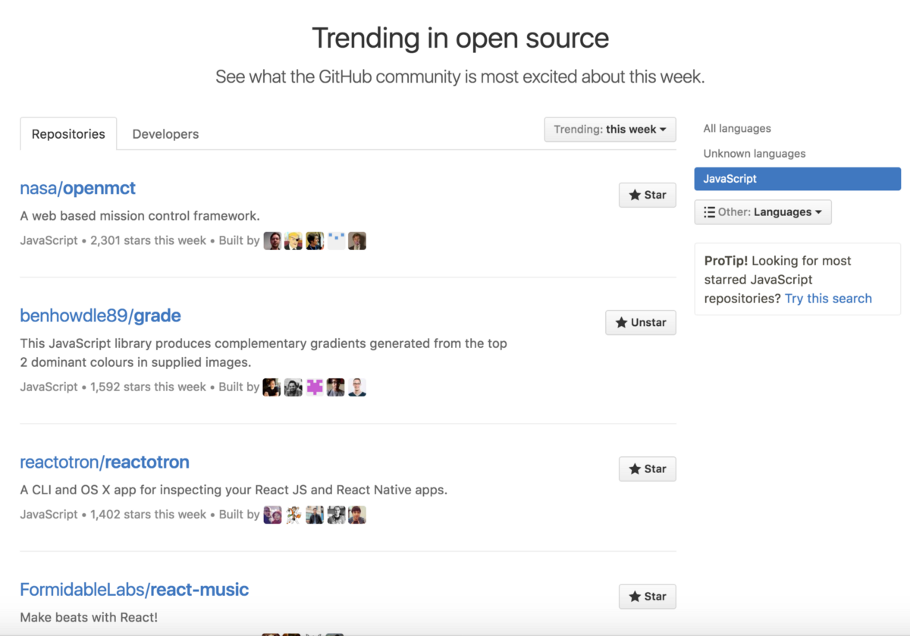Screen dimensions: 910x636
Task: Star the nasa/openmct repository
Action: coord(647,195)
